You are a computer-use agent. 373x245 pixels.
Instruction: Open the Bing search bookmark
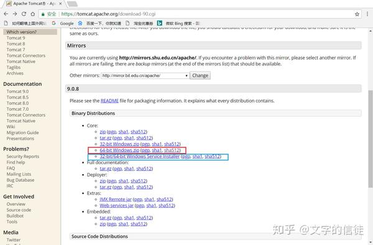point(178,23)
